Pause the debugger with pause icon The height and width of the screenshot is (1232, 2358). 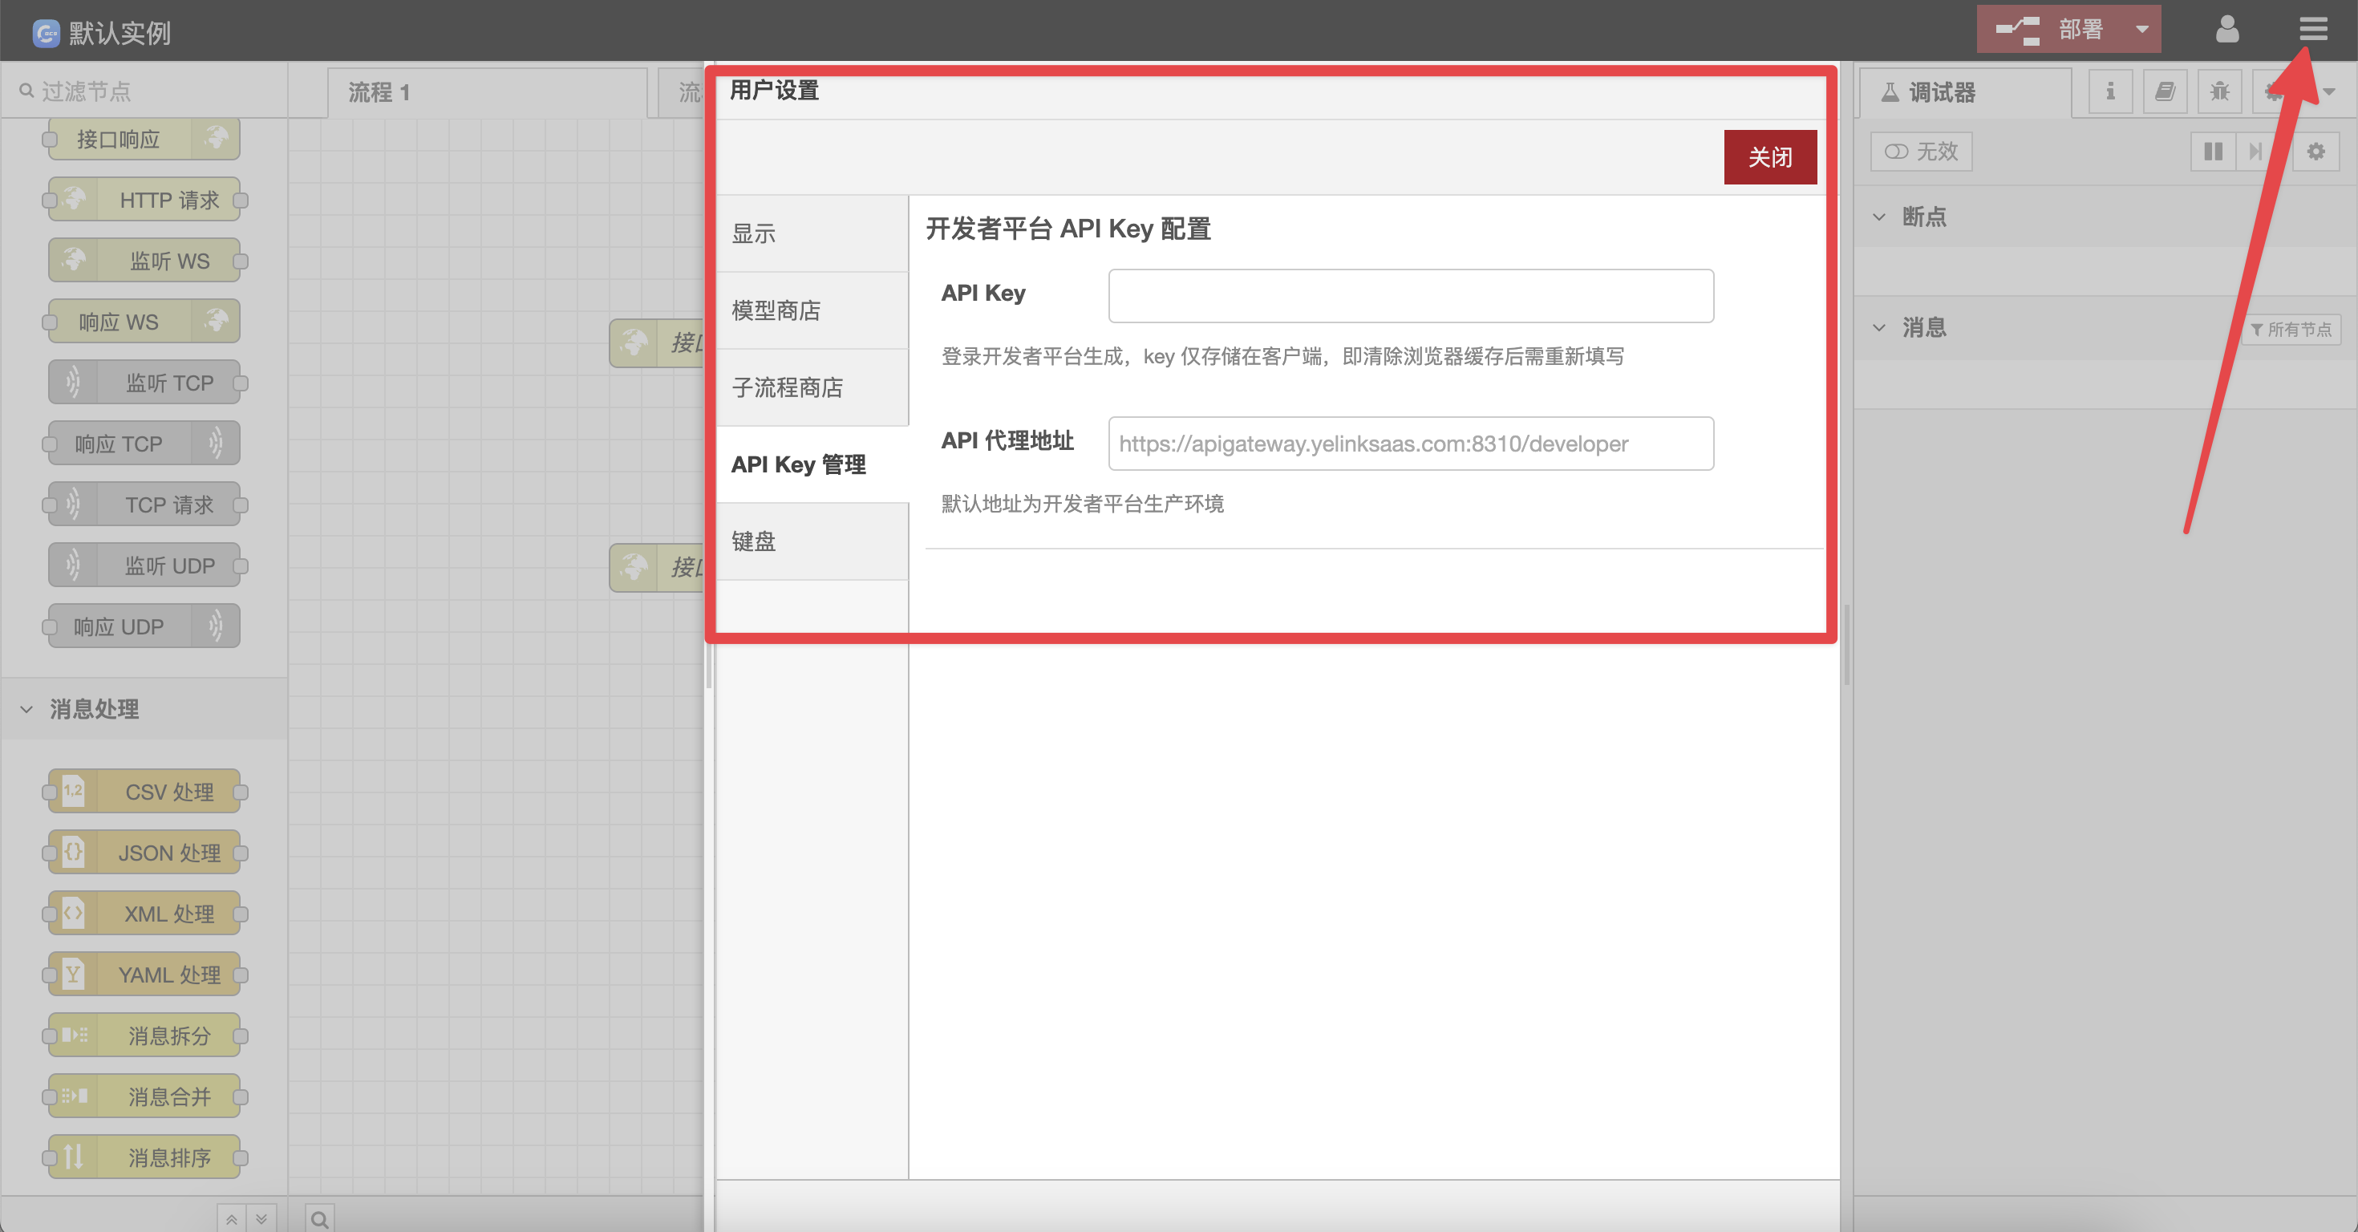pos(2213,152)
